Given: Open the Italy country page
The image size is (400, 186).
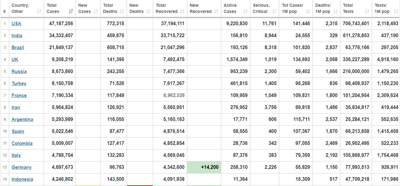Looking at the screenshot, I should click(16, 155).
